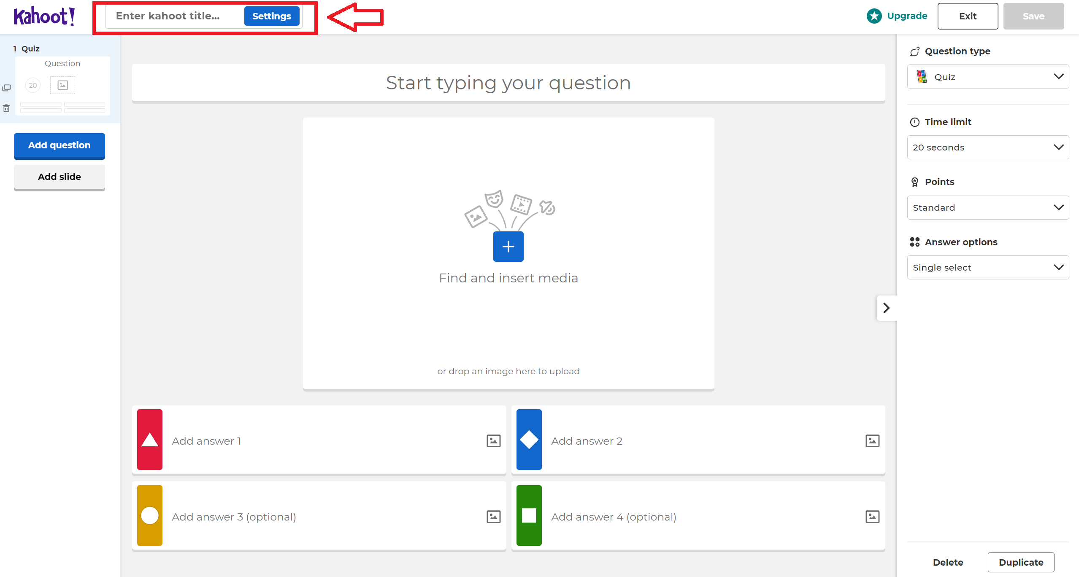Image resolution: width=1079 pixels, height=577 pixels.
Task: Open the Points Standard dropdown
Action: click(987, 207)
